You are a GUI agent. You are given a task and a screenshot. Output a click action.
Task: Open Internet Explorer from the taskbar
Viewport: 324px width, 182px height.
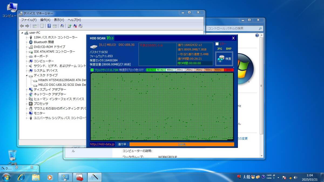[x=21, y=177]
